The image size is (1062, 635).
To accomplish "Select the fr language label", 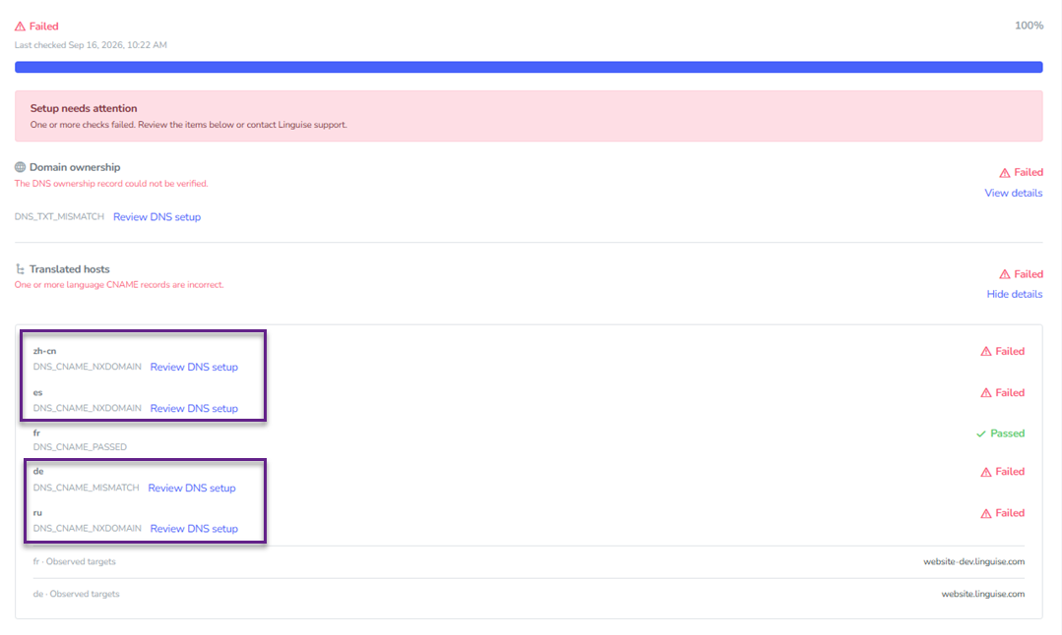I will point(36,433).
